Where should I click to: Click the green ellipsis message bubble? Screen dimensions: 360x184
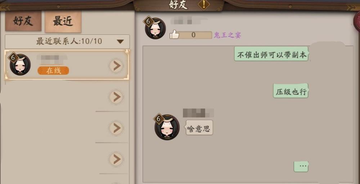pos(301,167)
